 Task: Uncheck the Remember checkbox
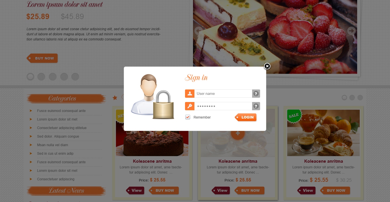click(x=188, y=117)
